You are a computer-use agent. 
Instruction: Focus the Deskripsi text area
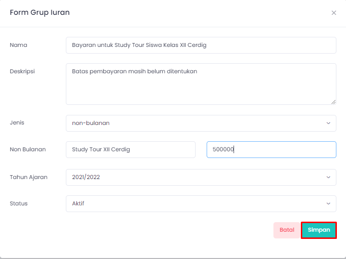coord(201,84)
